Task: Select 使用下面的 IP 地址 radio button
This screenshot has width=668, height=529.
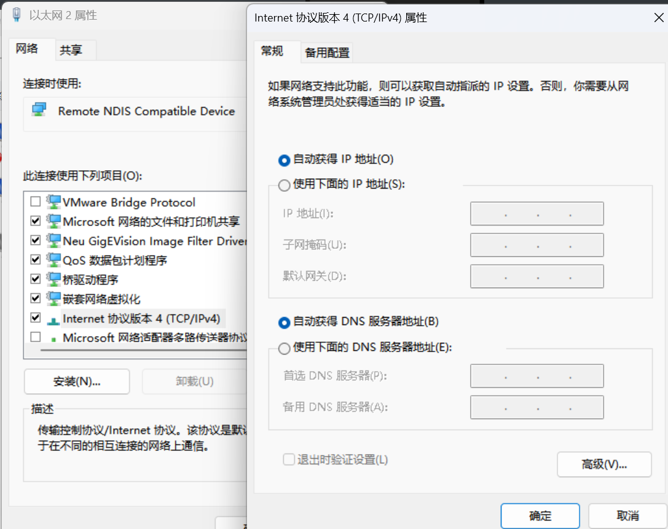Action: click(284, 186)
